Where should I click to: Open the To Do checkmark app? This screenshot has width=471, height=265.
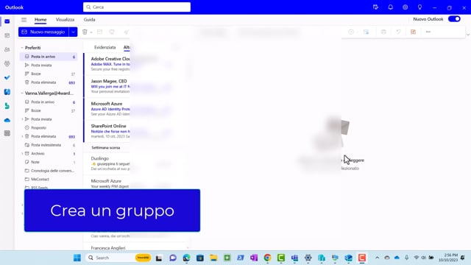coord(7,77)
